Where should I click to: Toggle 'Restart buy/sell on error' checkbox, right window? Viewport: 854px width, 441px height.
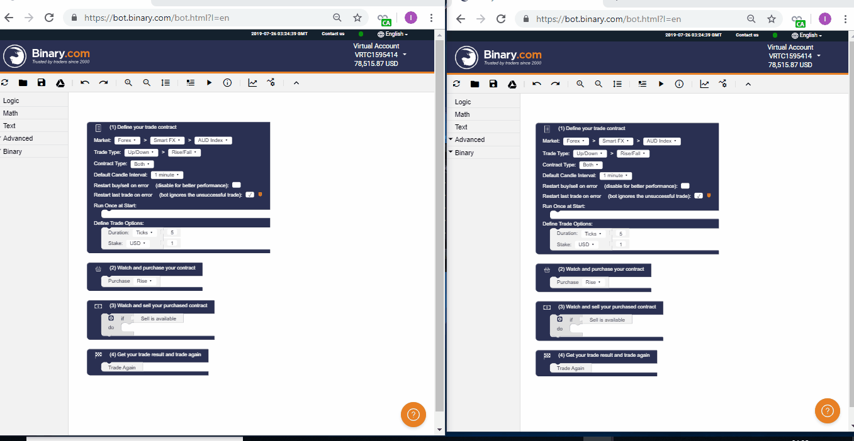click(x=685, y=186)
